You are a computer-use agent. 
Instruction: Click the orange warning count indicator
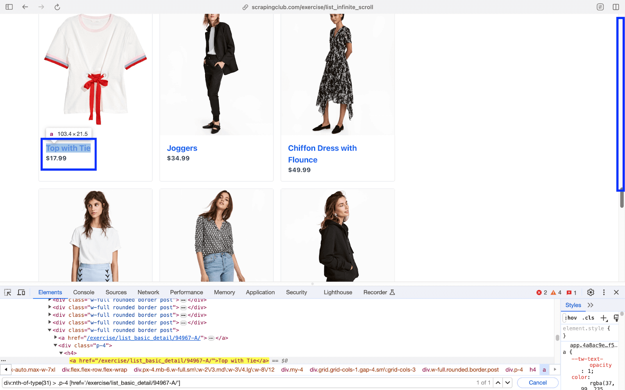point(556,292)
